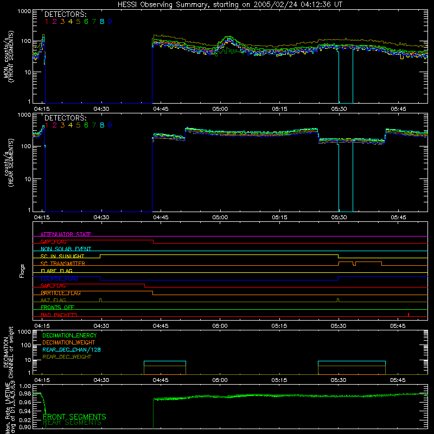Click the 05:45 tick label under decimation panel
This screenshot has height=434, width=434.
pos(398,380)
